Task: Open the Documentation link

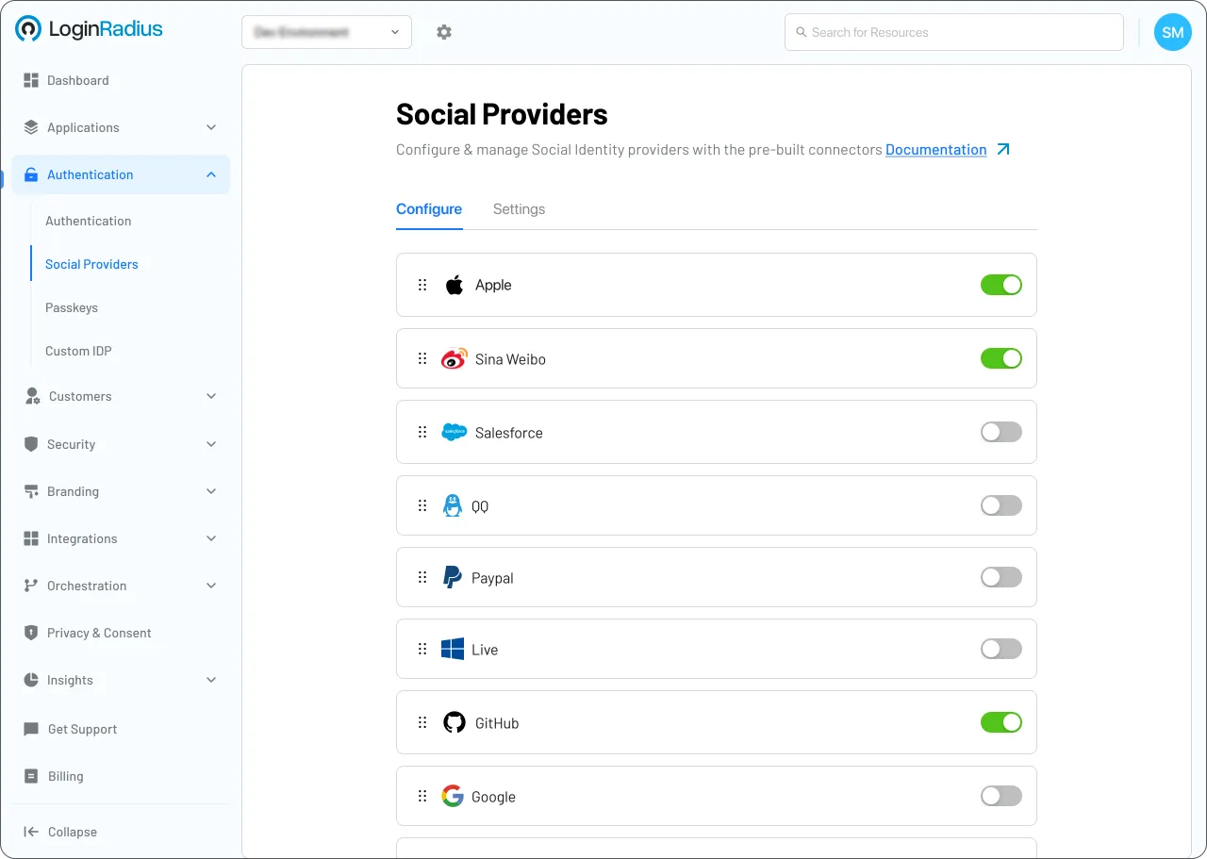Action: [x=936, y=149]
